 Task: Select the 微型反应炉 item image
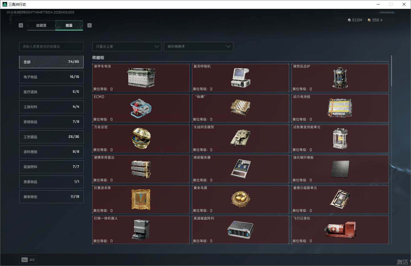click(340, 78)
